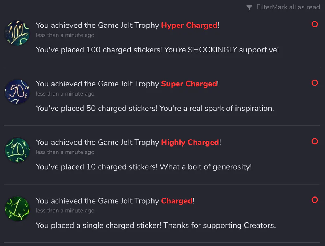325x246 pixels.
Task: Toggle read status on Super Charged notification
Action: (315, 83)
